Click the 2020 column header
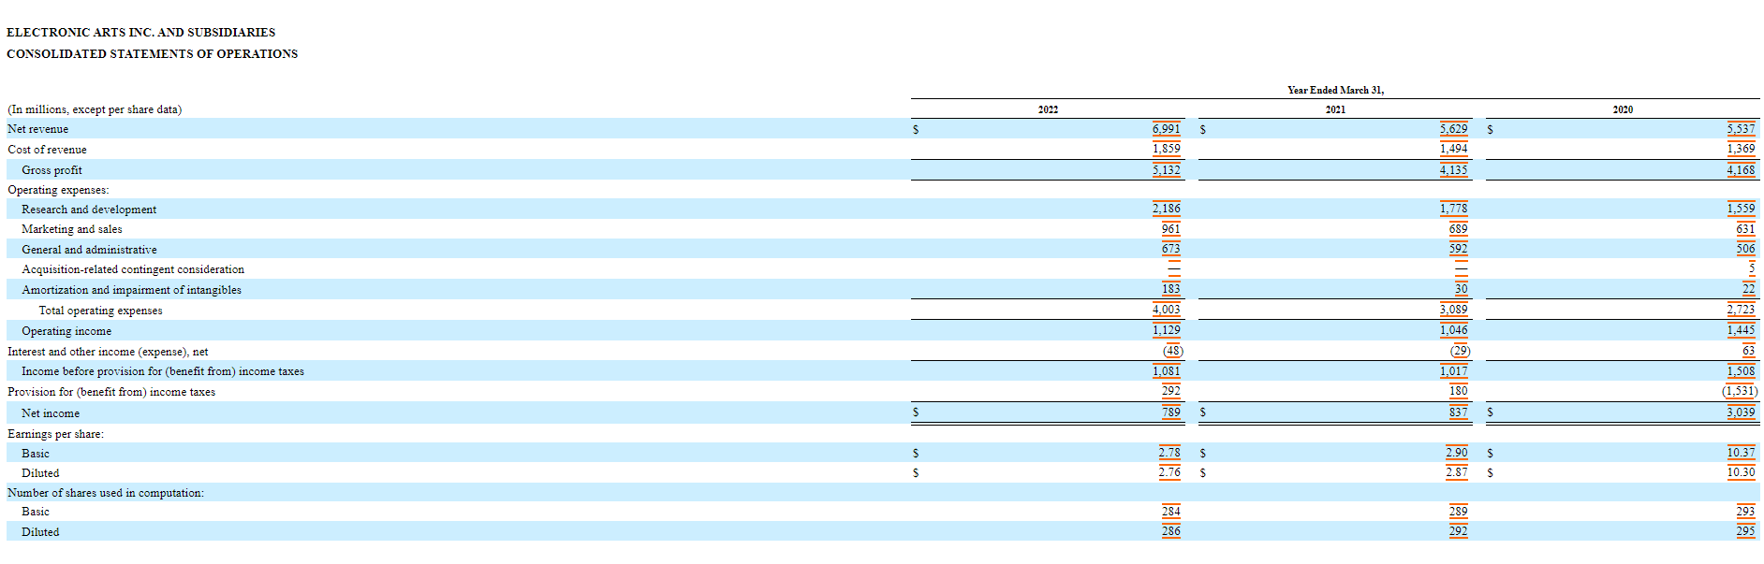 (1623, 109)
